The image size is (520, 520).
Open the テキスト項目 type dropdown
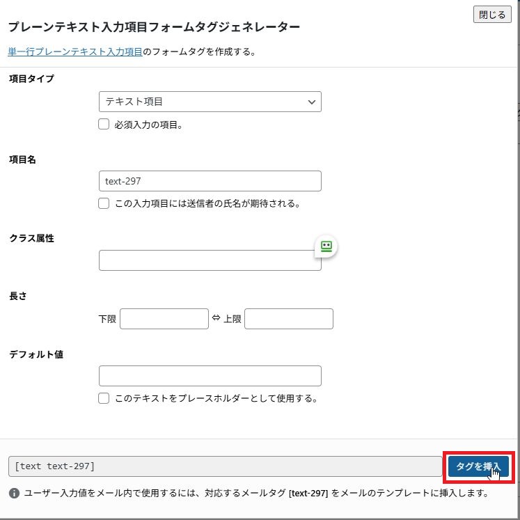(210, 102)
